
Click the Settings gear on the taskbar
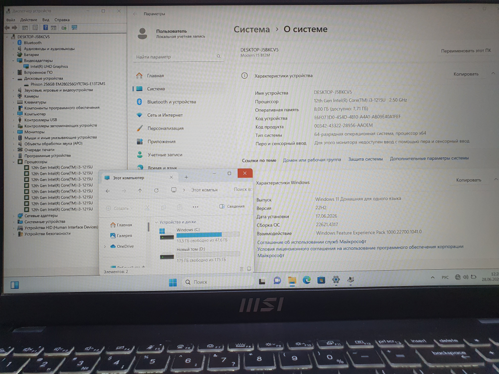(336, 280)
